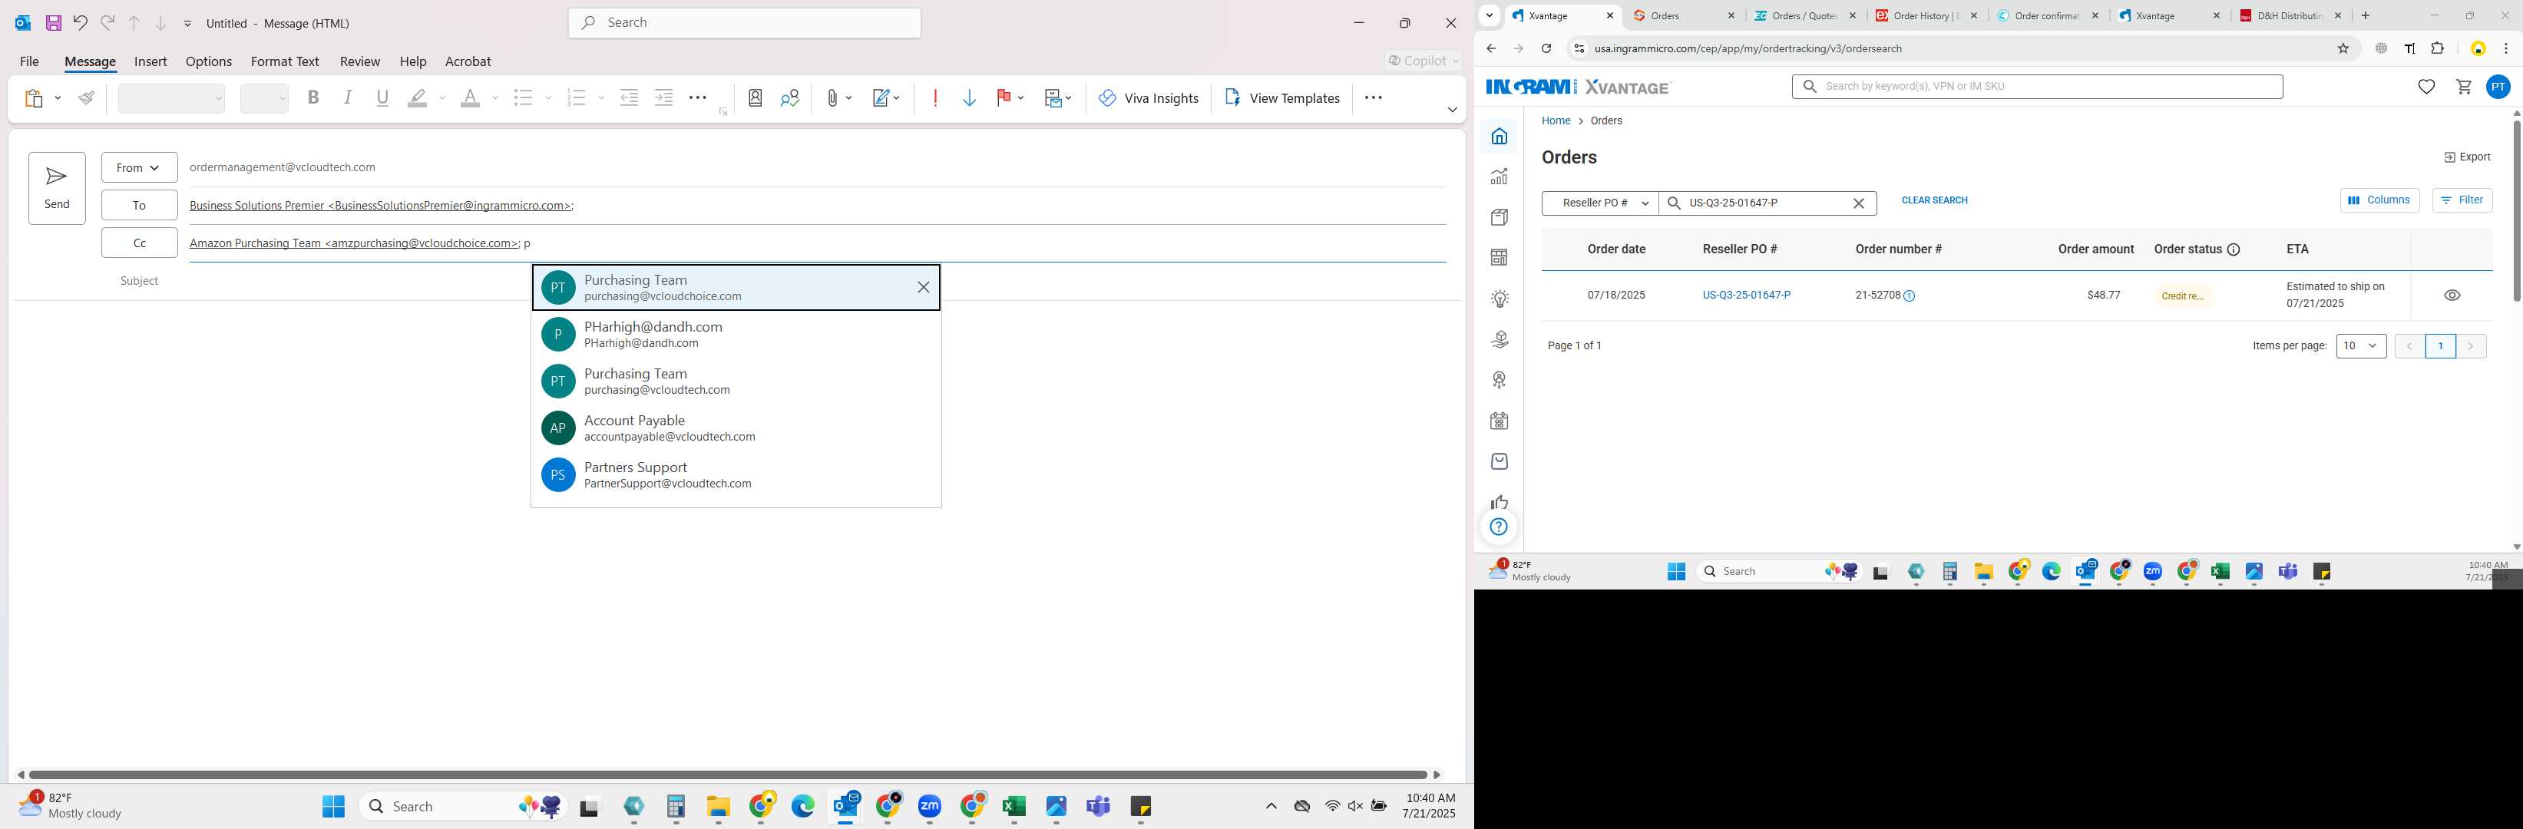Save the message using the disk icon
Image resolution: width=2523 pixels, height=829 pixels.
tap(54, 22)
